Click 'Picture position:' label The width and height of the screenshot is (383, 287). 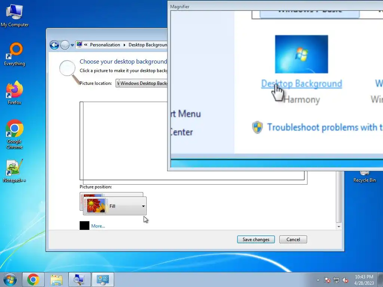[96, 187]
